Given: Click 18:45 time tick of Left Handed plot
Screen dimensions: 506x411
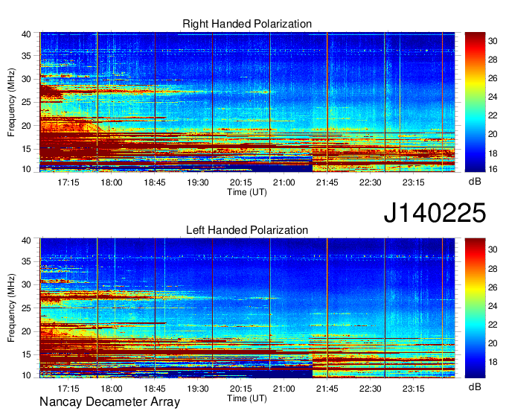Looking at the screenshot, I should (155, 389).
